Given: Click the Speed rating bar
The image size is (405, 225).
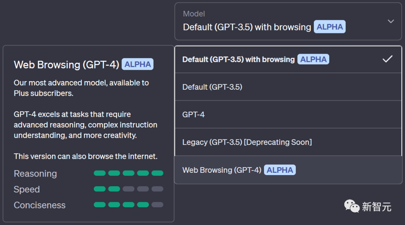Looking at the screenshot, I should tap(128, 189).
